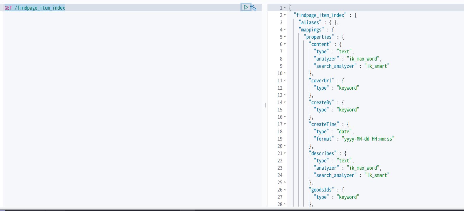Collapse the createBy field at line 14
464x211 pixels.
pos(285,102)
